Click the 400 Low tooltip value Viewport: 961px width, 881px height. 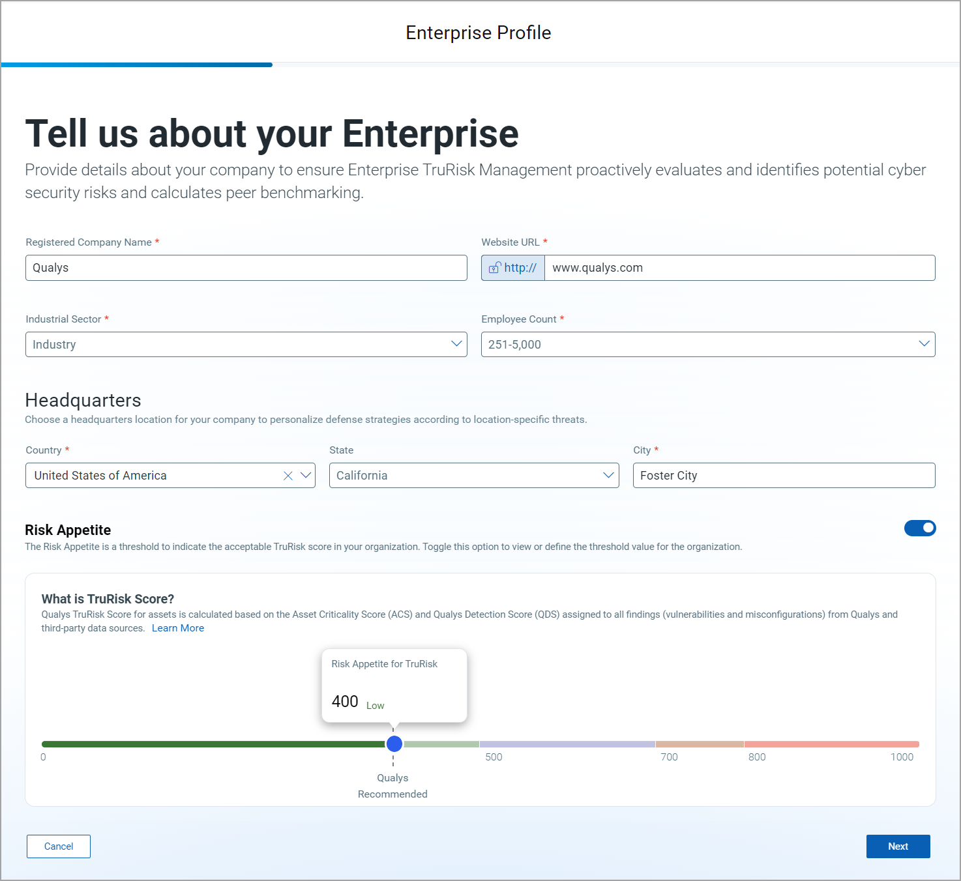coord(358,702)
